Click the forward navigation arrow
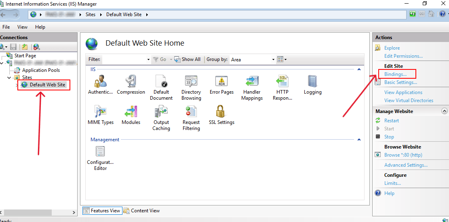The image size is (449, 222). 15,14
